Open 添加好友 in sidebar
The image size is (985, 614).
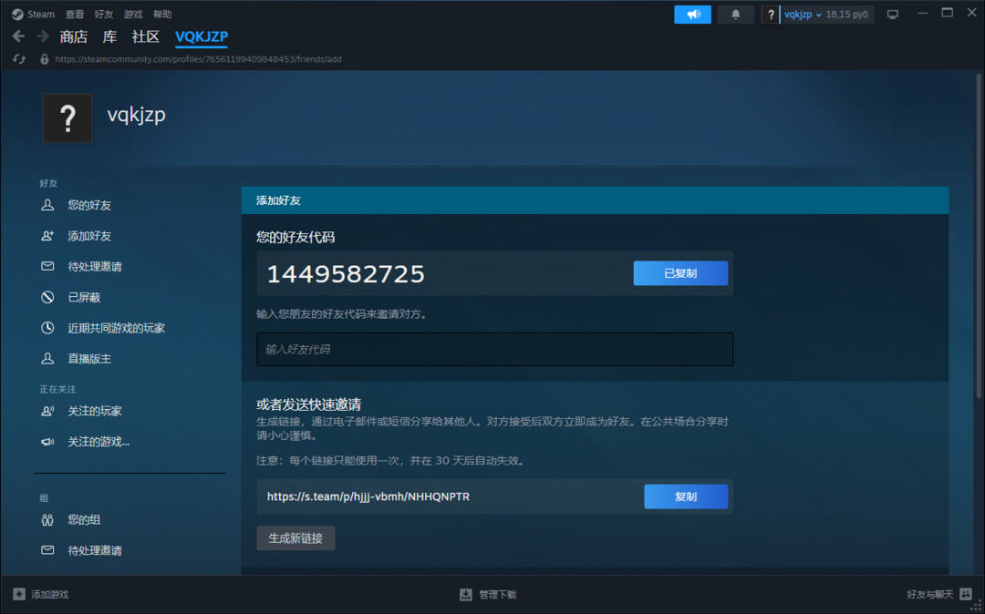89,236
